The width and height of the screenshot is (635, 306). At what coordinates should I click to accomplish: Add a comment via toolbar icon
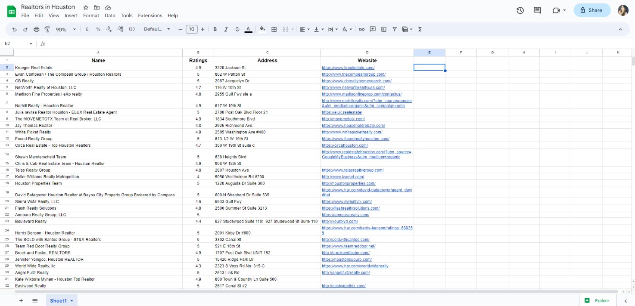pyautogui.click(x=373, y=29)
